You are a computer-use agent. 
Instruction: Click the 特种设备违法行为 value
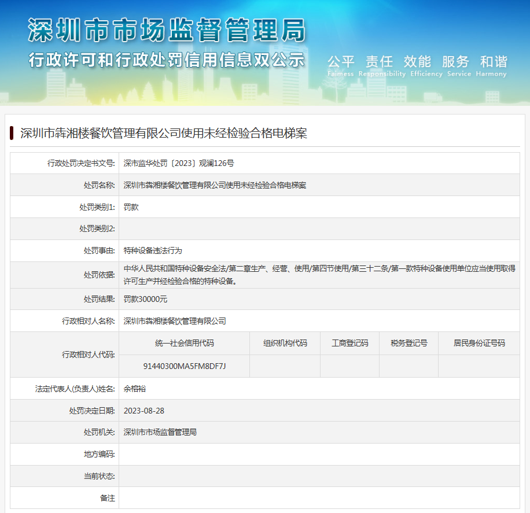tap(153, 251)
